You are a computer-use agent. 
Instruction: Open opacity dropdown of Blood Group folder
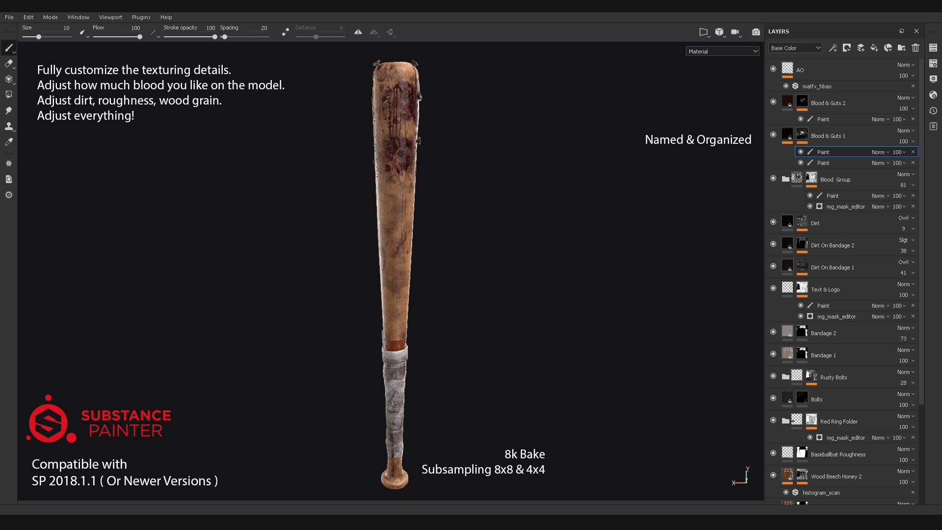click(907, 185)
